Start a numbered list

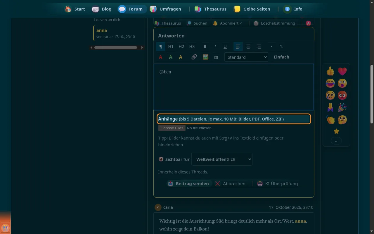[x=281, y=47]
